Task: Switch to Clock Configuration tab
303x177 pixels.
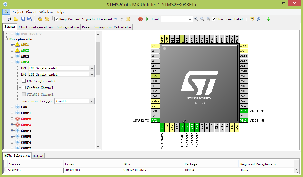Action: coord(35,27)
